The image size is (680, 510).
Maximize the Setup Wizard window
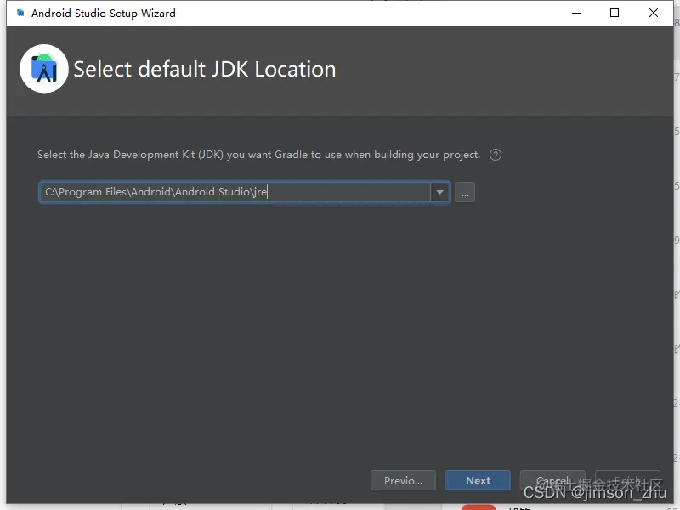point(615,13)
